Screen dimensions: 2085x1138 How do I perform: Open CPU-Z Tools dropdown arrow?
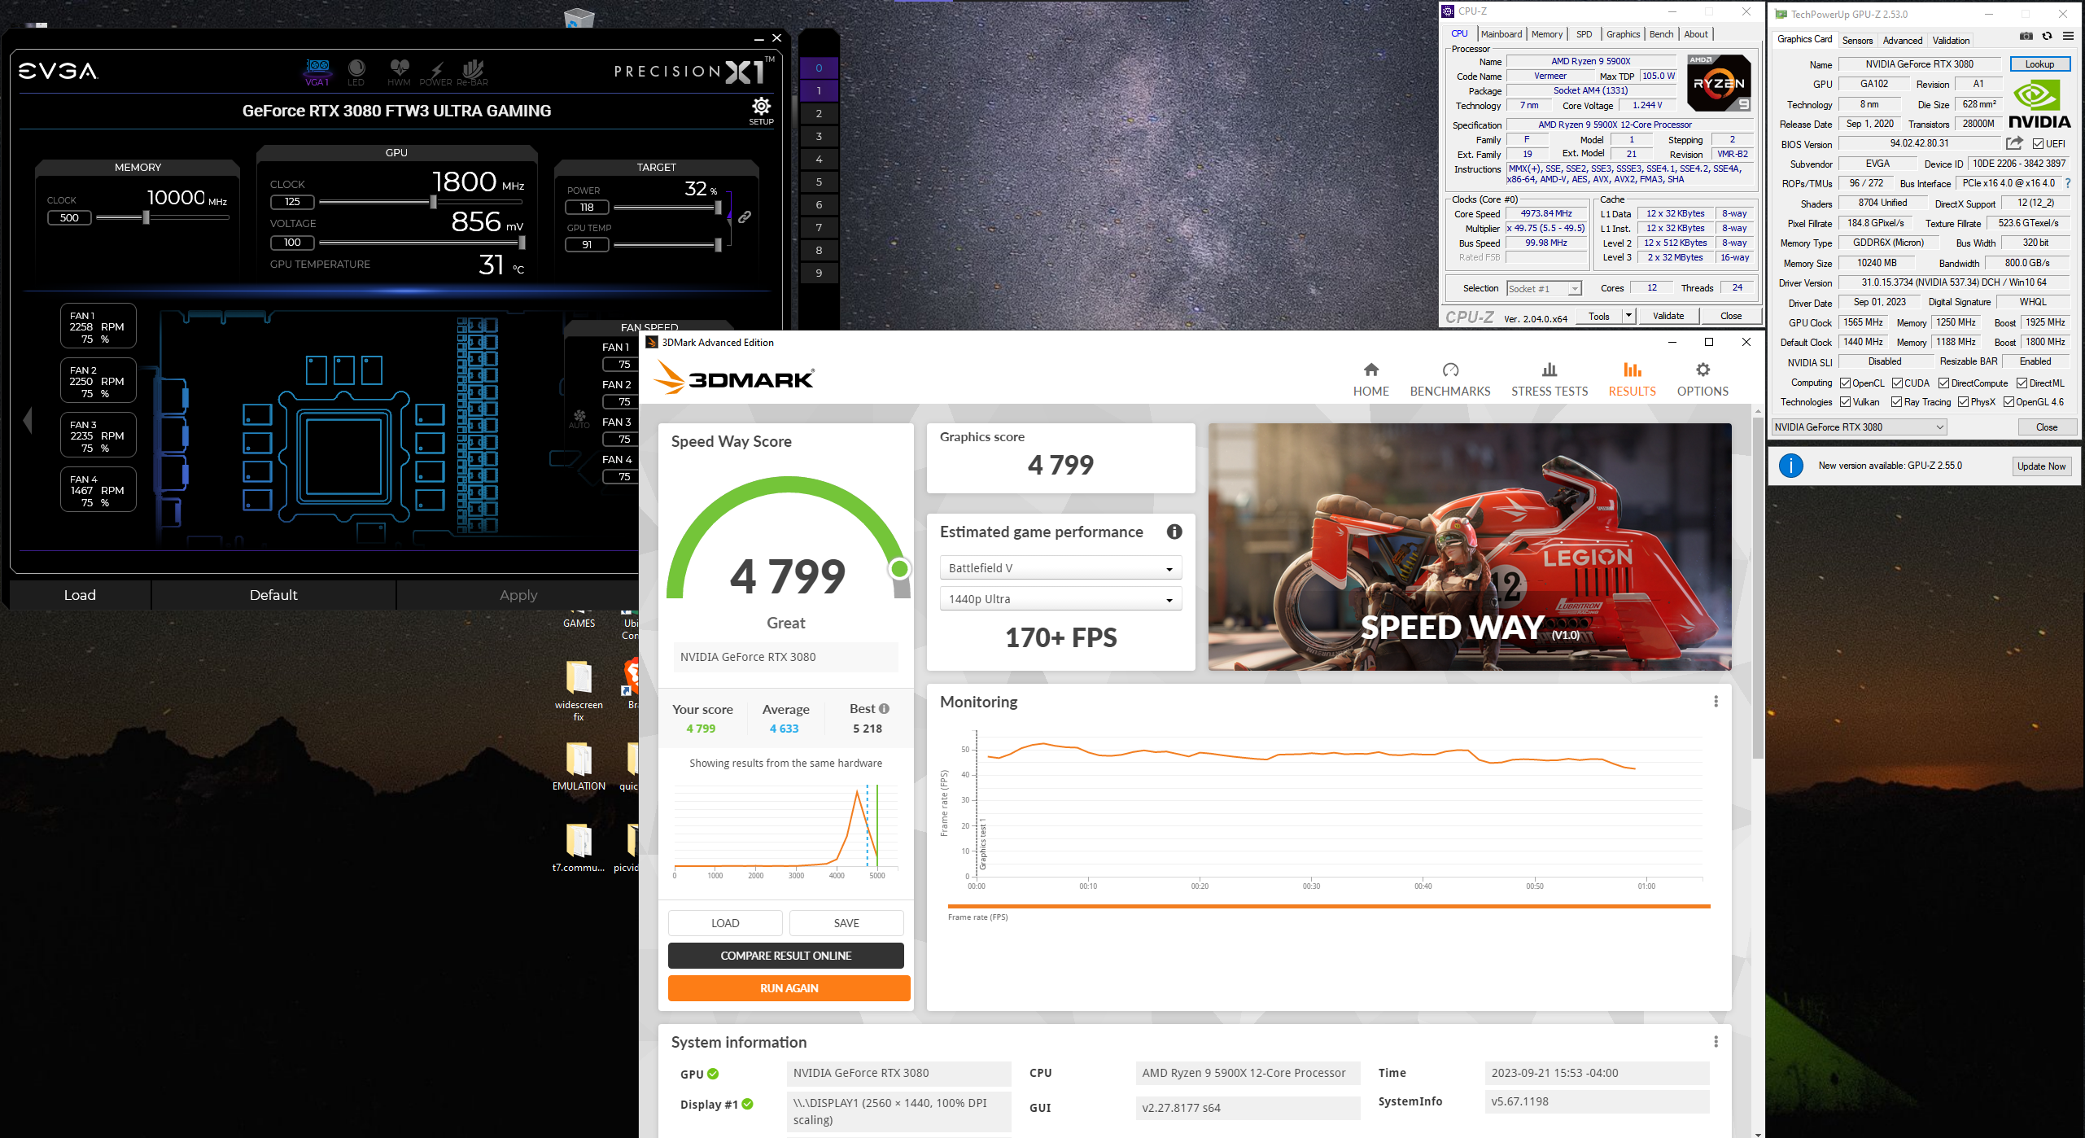point(1628,315)
